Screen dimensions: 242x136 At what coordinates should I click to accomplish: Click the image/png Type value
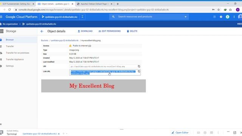pos(74,50)
